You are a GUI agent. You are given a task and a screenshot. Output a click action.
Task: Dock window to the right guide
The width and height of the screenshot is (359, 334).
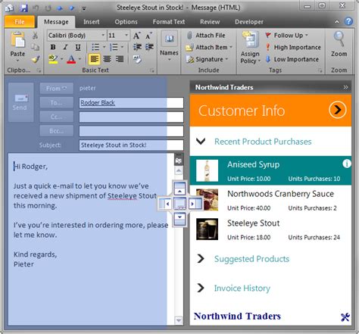pyautogui.click(x=195, y=204)
